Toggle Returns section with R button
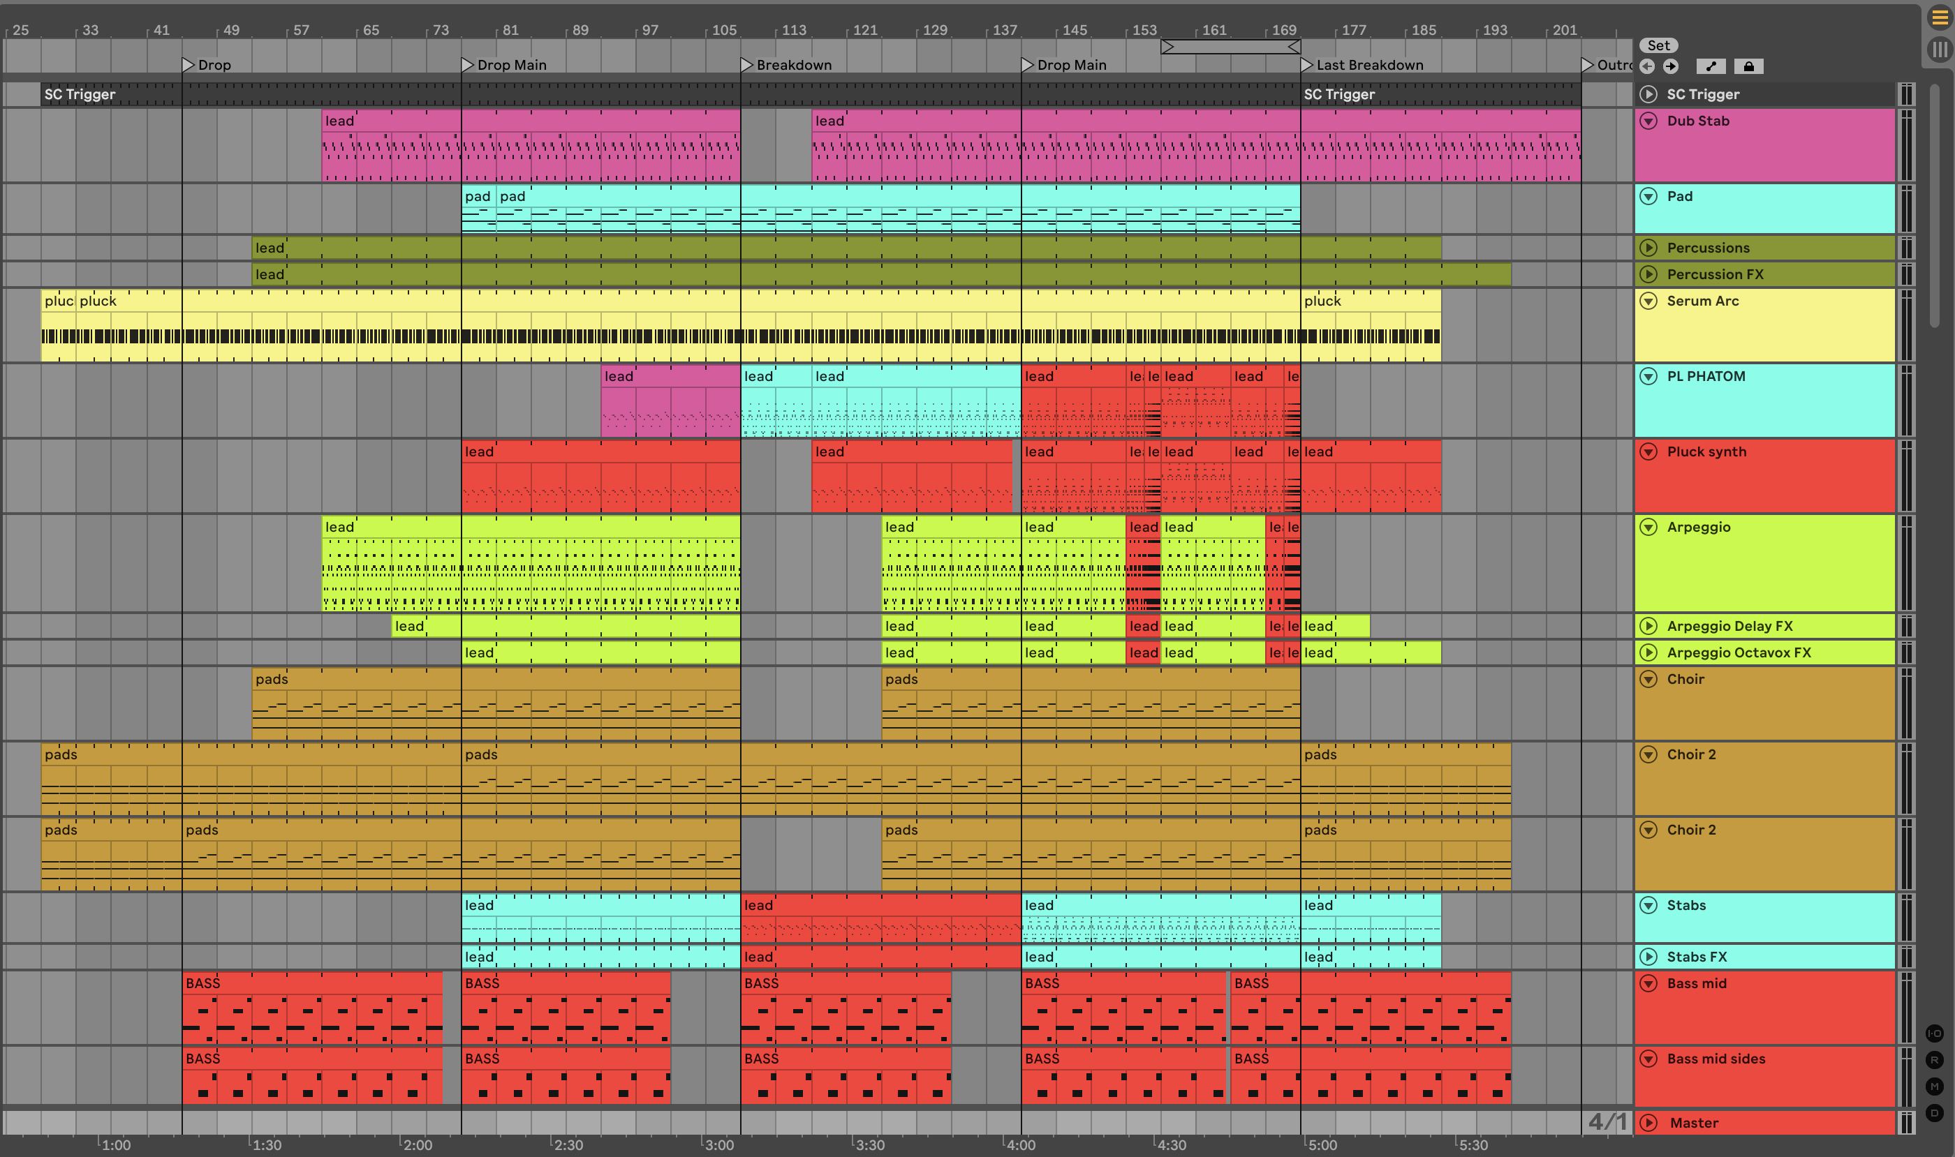 [x=1935, y=1060]
